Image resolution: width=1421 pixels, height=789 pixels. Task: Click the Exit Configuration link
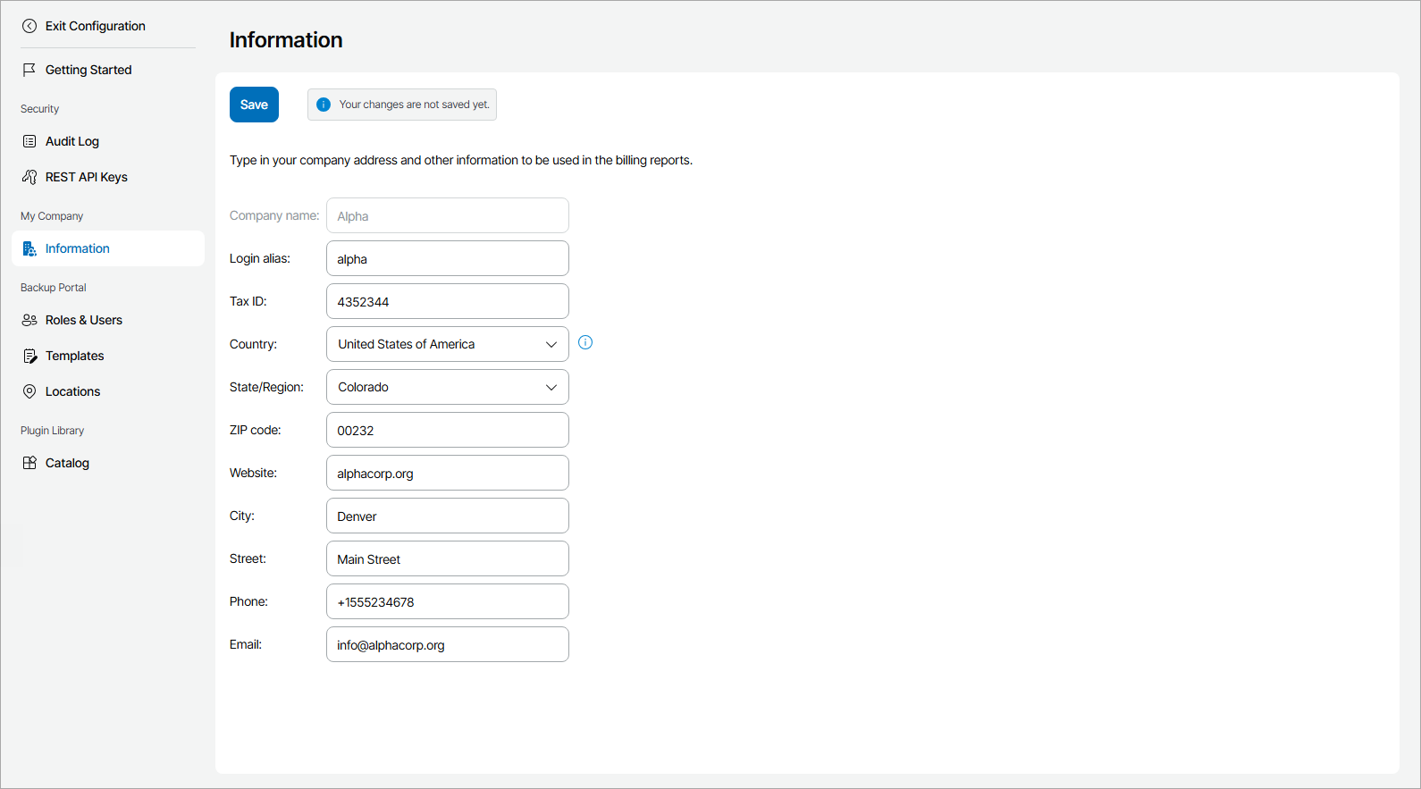pos(95,26)
